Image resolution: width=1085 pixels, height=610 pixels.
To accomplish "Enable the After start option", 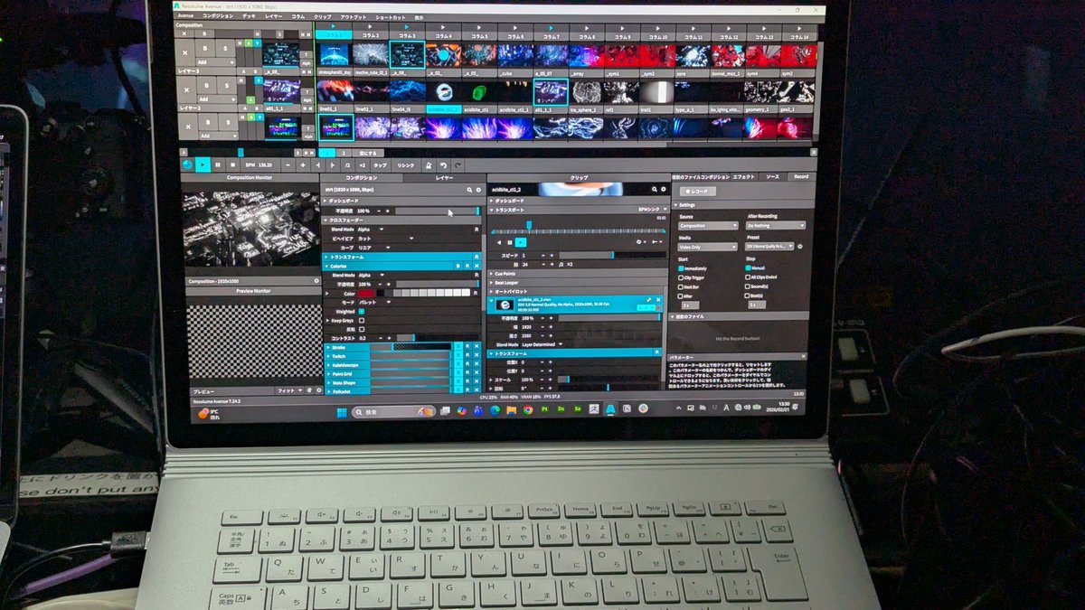I will [680, 296].
